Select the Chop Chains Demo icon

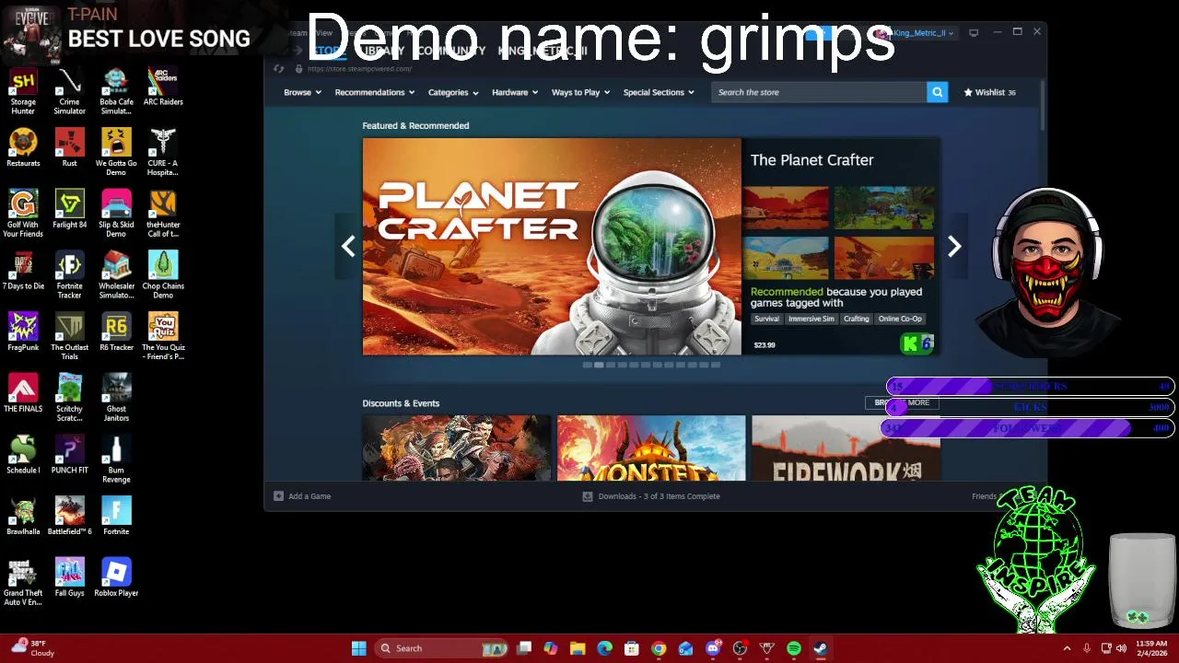click(x=163, y=275)
